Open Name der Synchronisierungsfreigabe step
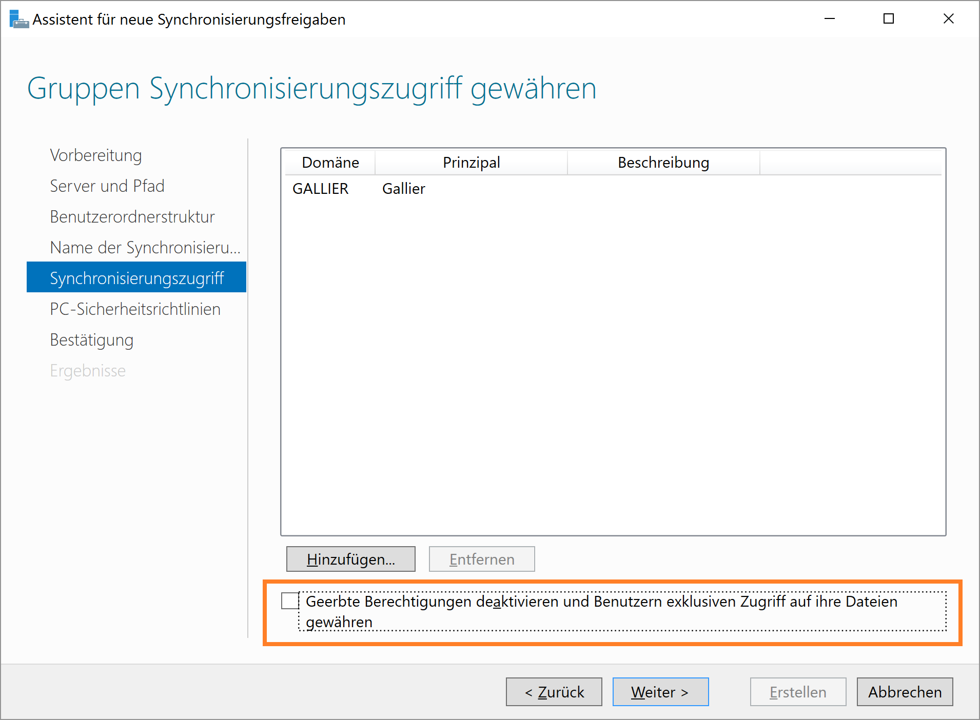The image size is (980, 720). click(145, 248)
